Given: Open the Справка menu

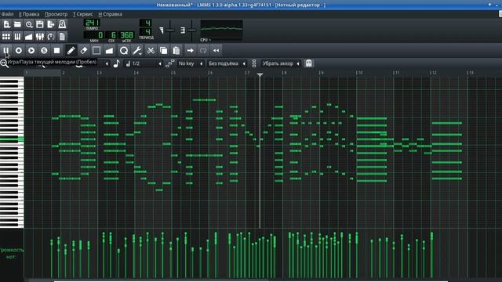Looking at the screenshot, I should coord(110,14).
